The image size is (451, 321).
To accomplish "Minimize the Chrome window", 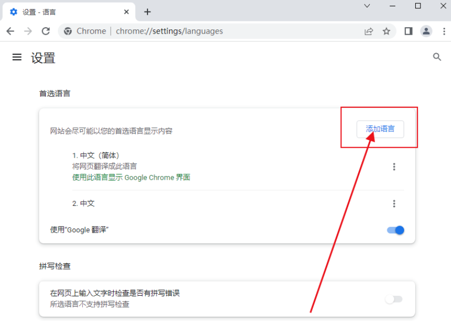I will tap(393, 6).
